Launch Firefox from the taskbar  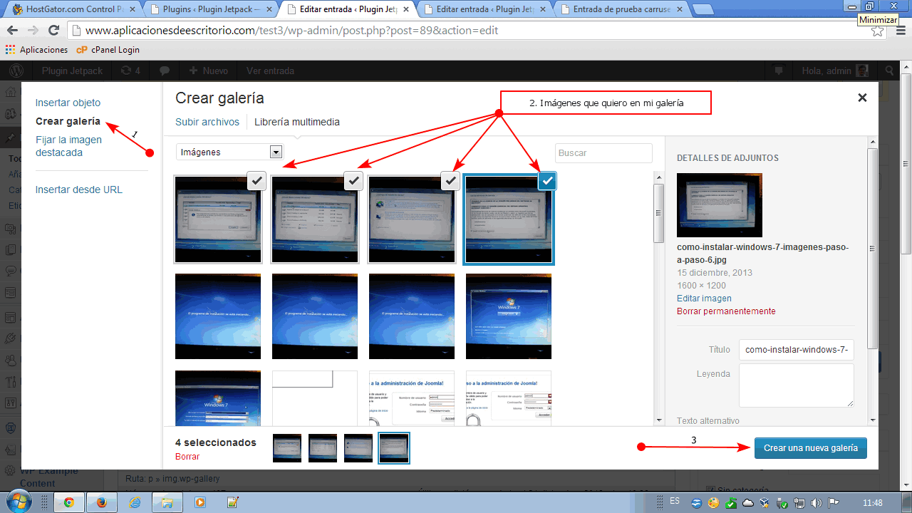(102, 502)
